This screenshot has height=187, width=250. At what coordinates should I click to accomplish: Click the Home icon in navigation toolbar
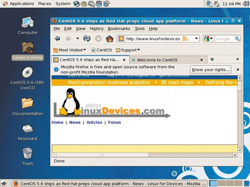(109, 39)
